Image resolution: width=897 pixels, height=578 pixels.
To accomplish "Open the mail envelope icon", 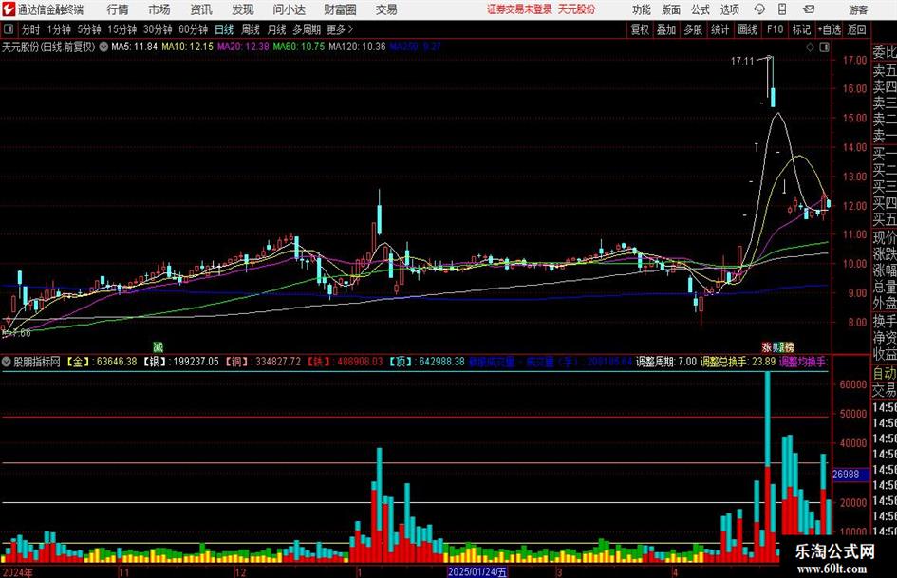I will pos(809,9).
